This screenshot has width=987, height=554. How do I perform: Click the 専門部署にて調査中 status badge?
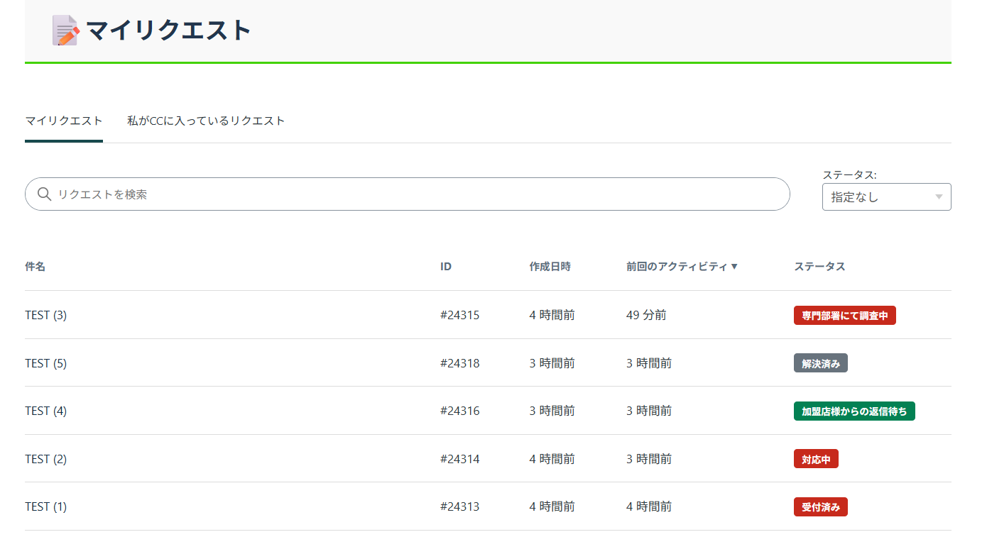tap(844, 316)
